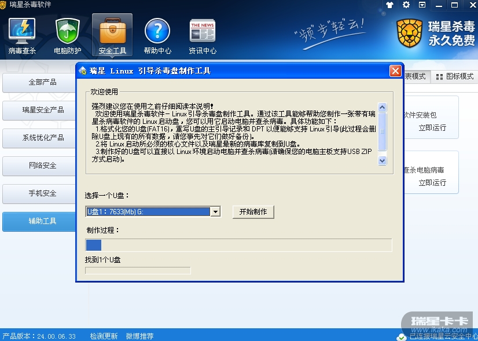
Task: Maximize the Rising antivirus main window
Action: point(454,5)
